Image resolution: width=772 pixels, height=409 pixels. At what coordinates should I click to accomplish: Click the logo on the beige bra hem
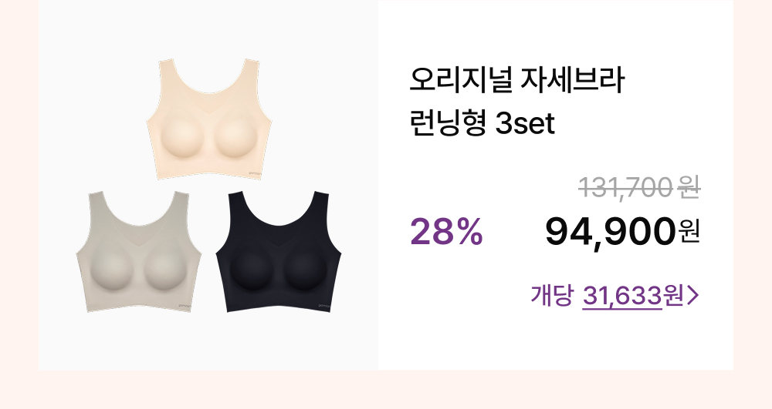point(256,173)
